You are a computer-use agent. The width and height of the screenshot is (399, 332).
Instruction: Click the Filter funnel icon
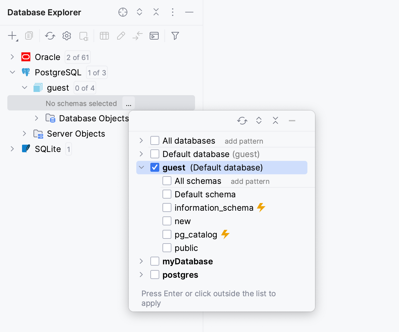175,36
